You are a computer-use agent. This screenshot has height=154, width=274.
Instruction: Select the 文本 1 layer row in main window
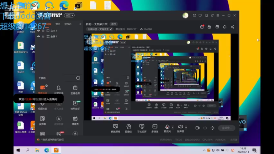tap(59, 30)
